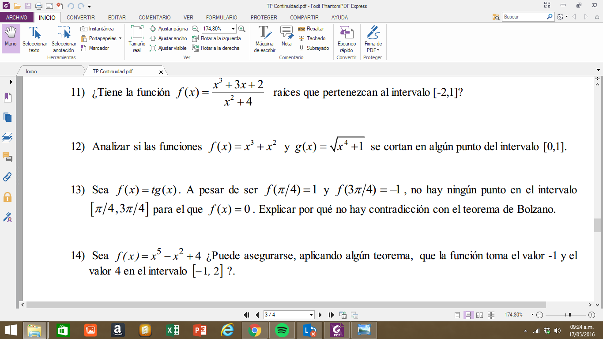This screenshot has height=339, width=603.
Task: Switch to the Inicio document tab
Action: point(31,72)
